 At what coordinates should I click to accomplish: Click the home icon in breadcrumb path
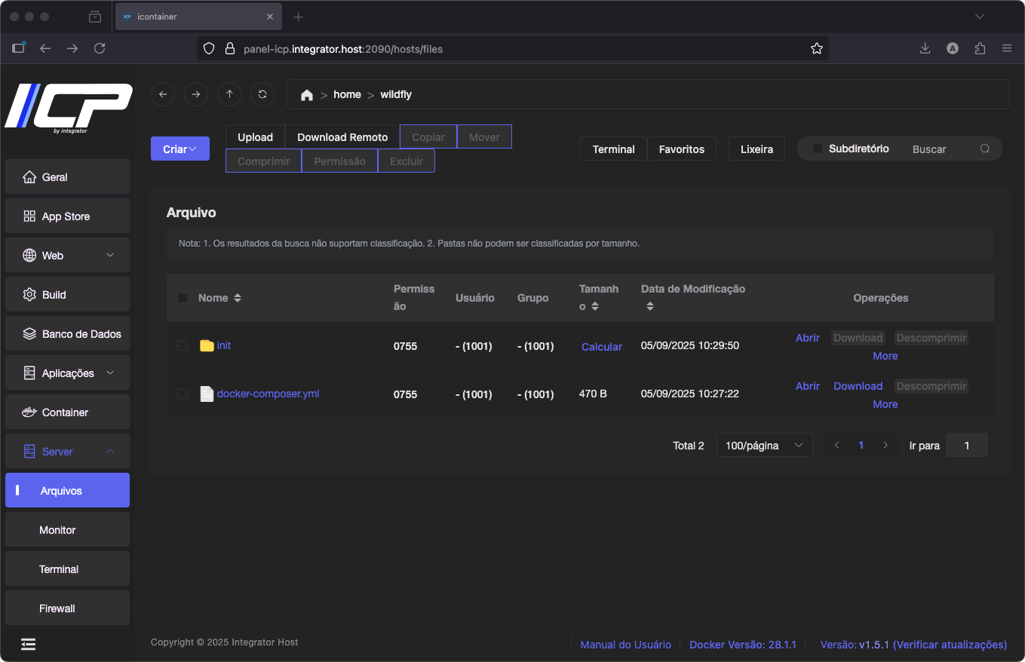pyautogui.click(x=307, y=95)
